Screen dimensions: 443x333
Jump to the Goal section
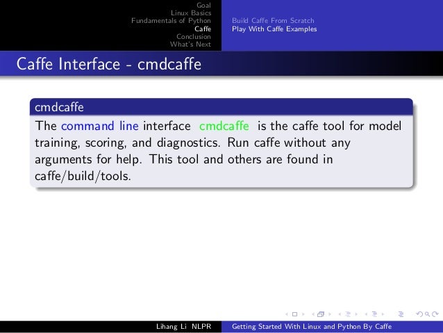(203, 5)
